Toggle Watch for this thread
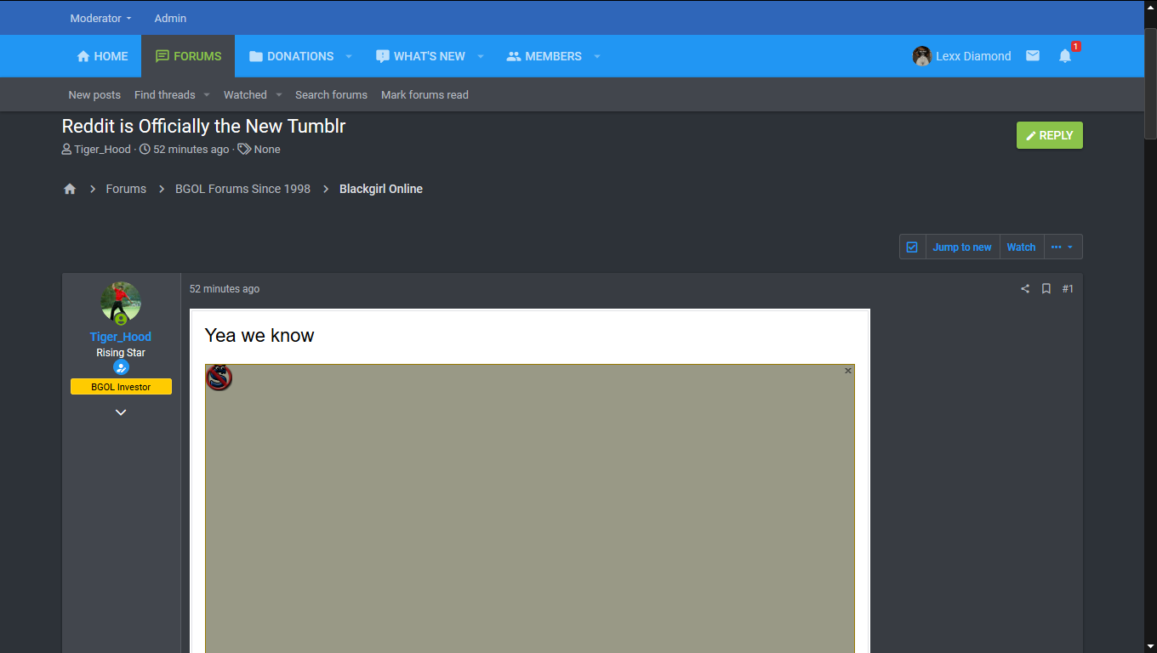 pyautogui.click(x=1021, y=247)
